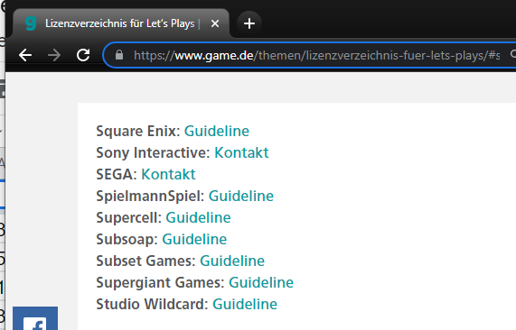Click the 'Square Enix:' label text
This screenshot has width=516, height=330.
click(x=138, y=132)
